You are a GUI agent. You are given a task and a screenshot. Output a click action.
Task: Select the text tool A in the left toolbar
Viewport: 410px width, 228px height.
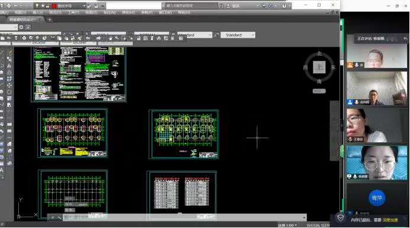[x=2, y=170]
